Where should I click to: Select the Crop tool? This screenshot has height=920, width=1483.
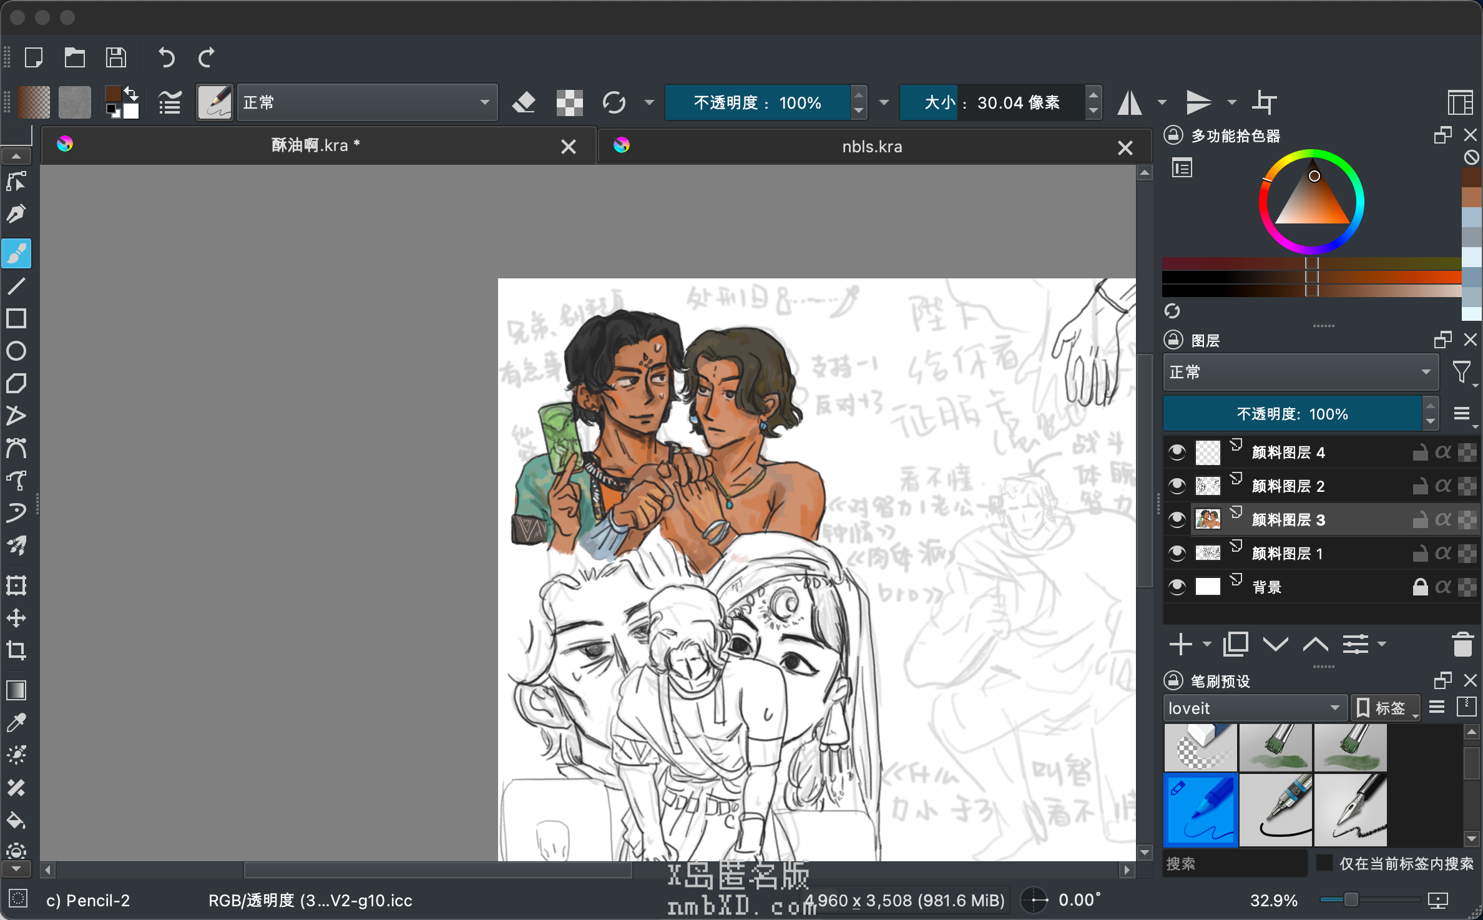tap(16, 650)
